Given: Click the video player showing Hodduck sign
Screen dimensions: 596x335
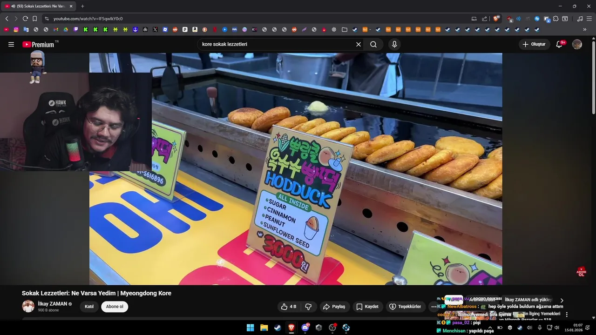Looking at the screenshot, I should [296, 169].
